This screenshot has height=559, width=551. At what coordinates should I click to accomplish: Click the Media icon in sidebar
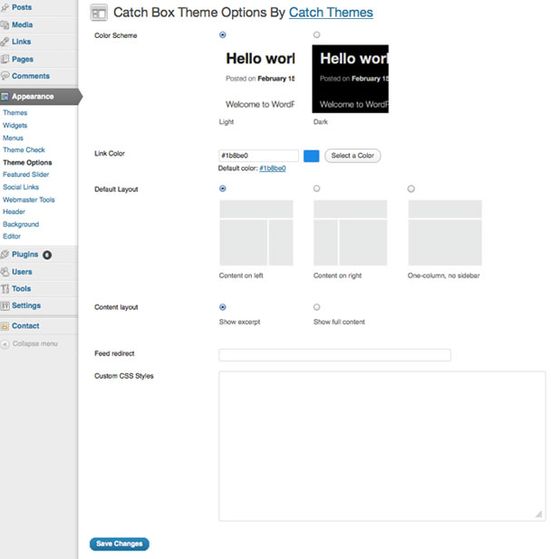tap(5, 25)
